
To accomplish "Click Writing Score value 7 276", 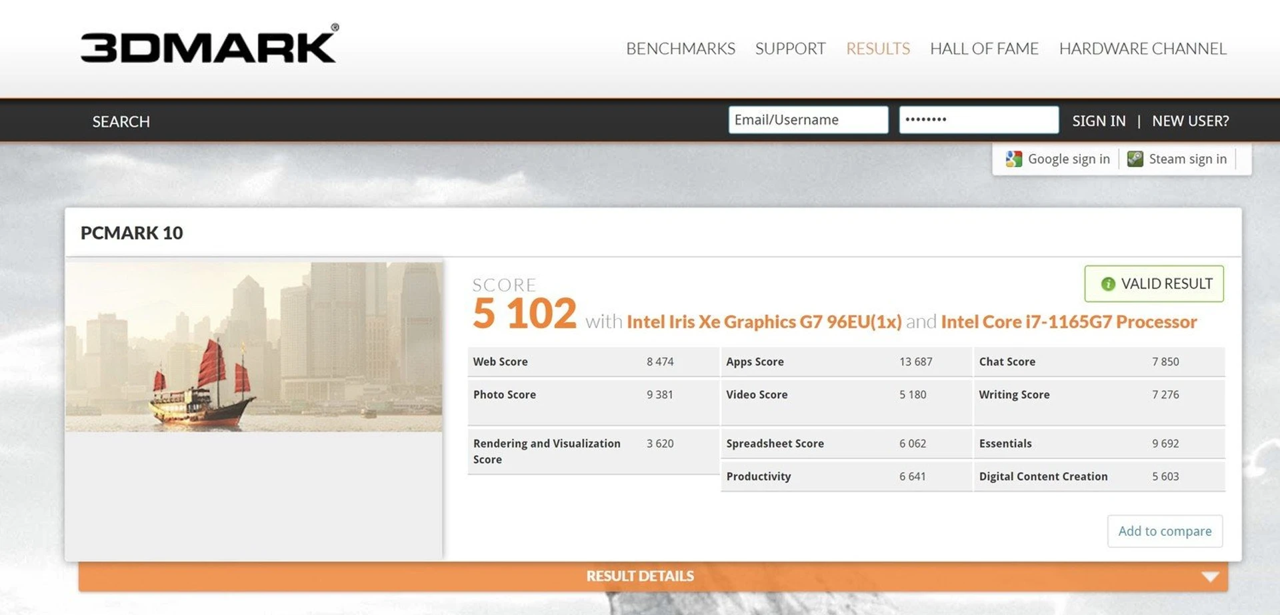I will point(1165,394).
